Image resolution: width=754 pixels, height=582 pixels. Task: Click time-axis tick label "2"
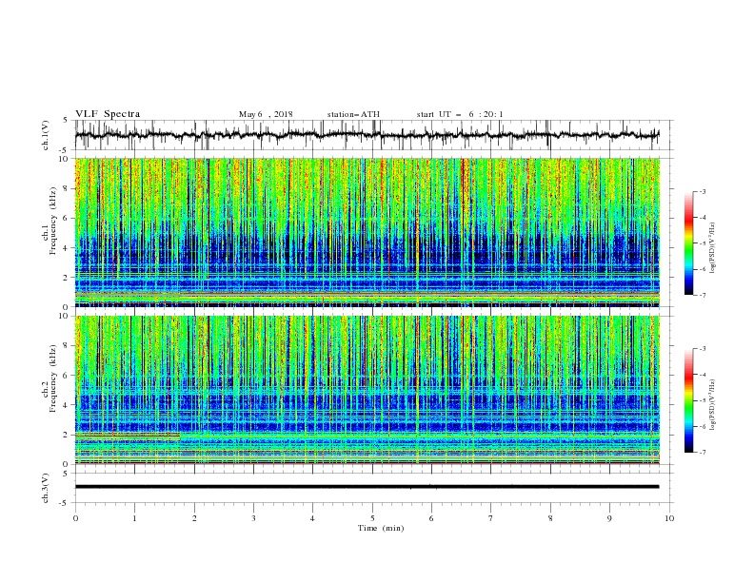point(194,518)
